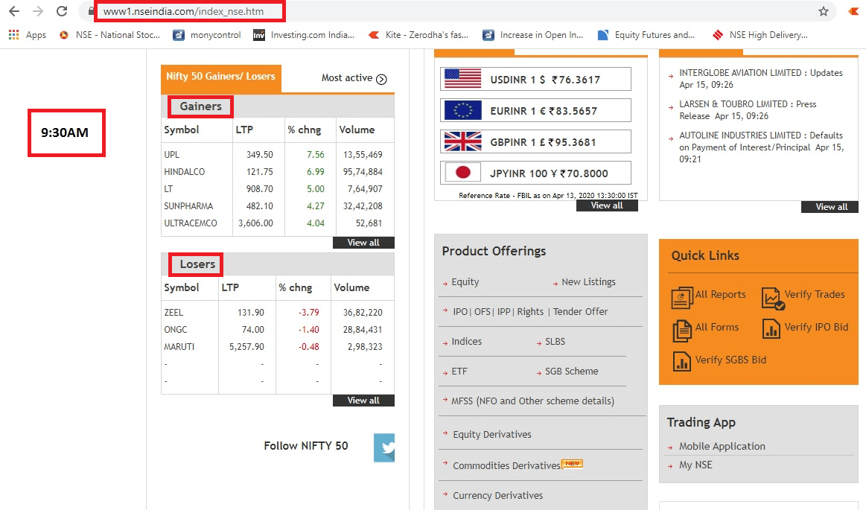Click the MARUTI symbol in Losers
Image resolution: width=866 pixels, height=510 pixels.
tap(179, 347)
